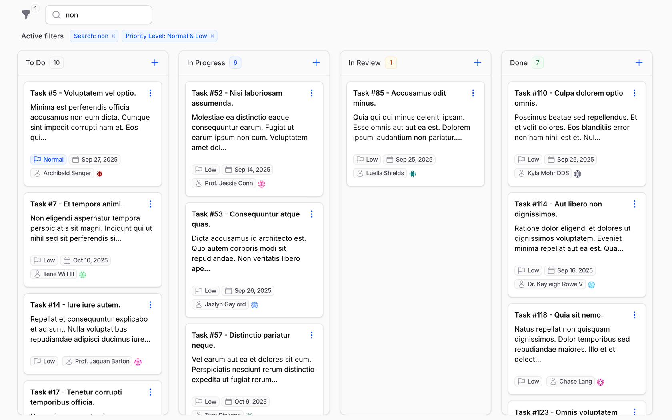
Task: Open three-dot menu for Task #52
Action: point(312,93)
